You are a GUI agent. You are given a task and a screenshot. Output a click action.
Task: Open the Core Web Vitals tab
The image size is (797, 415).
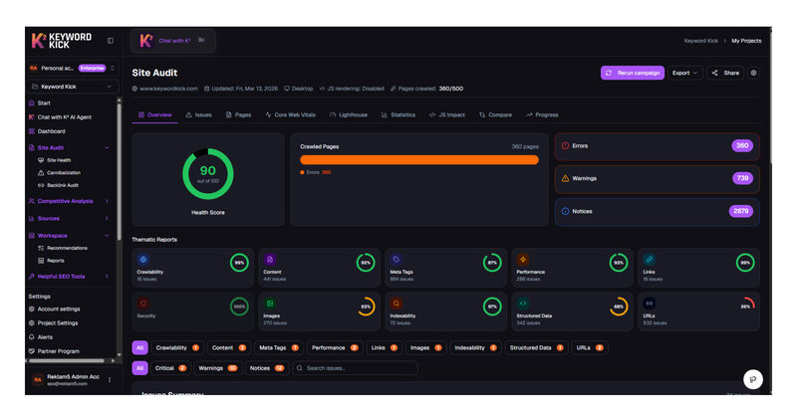pos(290,114)
